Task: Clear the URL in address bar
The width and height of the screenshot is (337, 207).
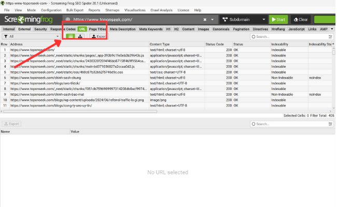Action: [x=205, y=20]
